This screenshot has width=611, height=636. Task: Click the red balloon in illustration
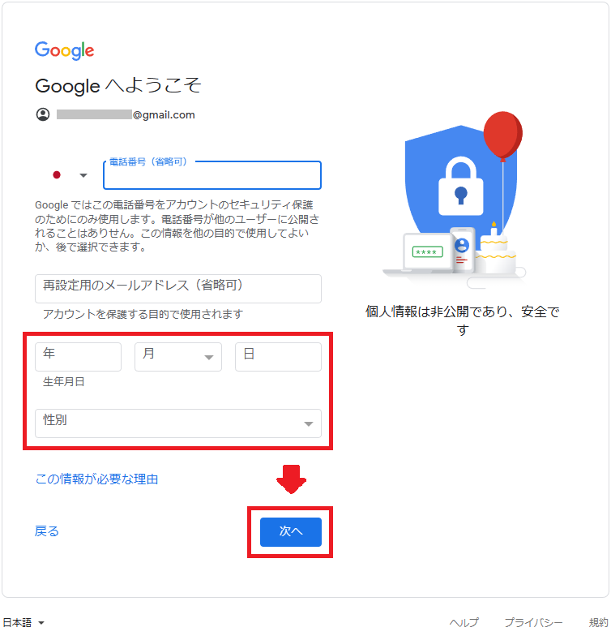tap(502, 135)
